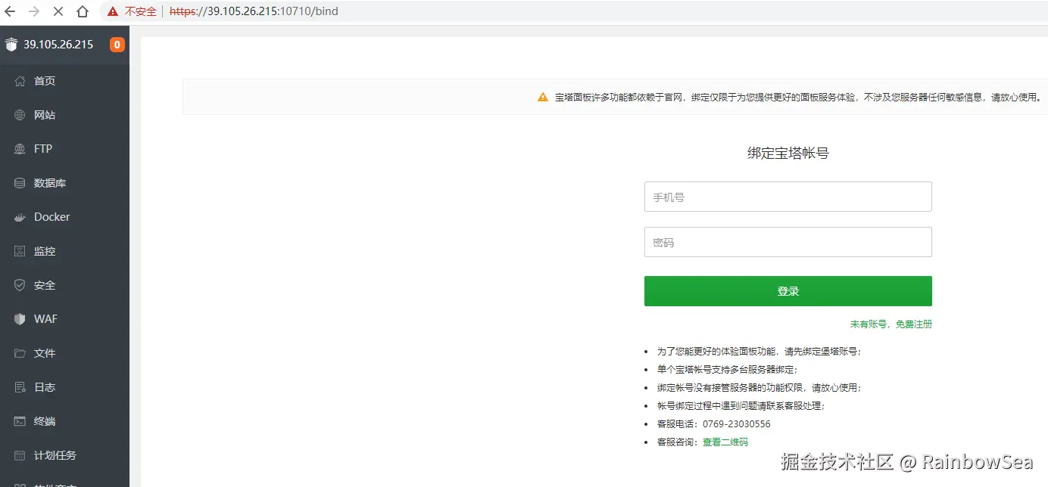Open the orange notification badge showing 0

(117, 45)
